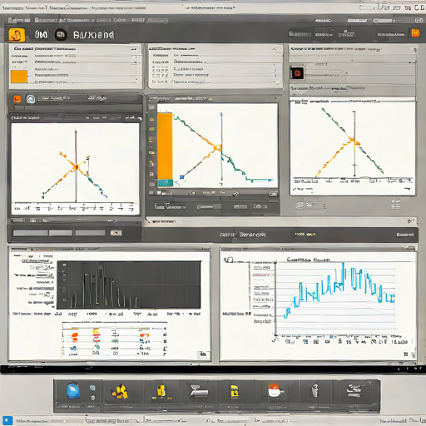Click the round clock icon above the left chart

coord(31,99)
